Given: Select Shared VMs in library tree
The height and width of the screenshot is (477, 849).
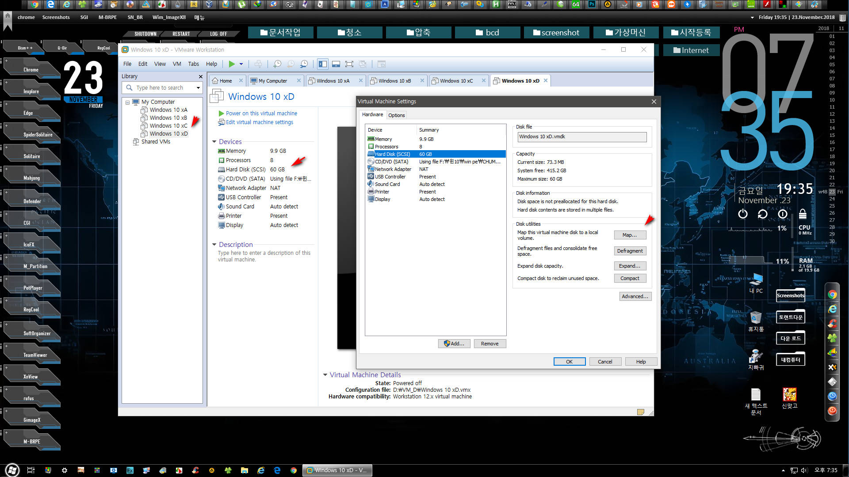Looking at the screenshot, I should click(x=155, y=142).
